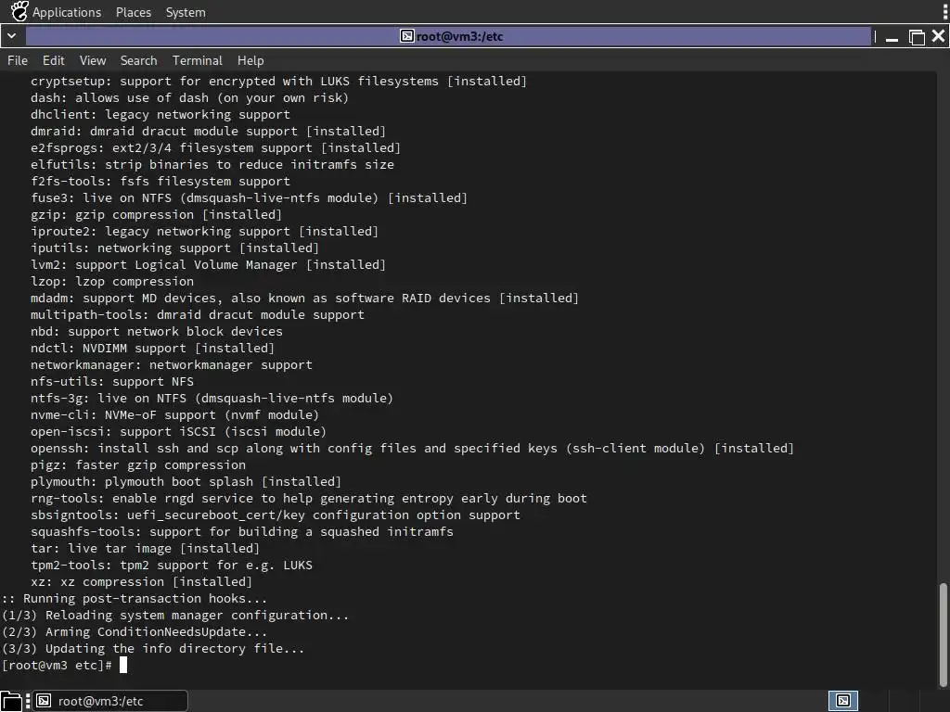
Task: Click the 'dash: allows use of dash' line
Action: [189, 98]
